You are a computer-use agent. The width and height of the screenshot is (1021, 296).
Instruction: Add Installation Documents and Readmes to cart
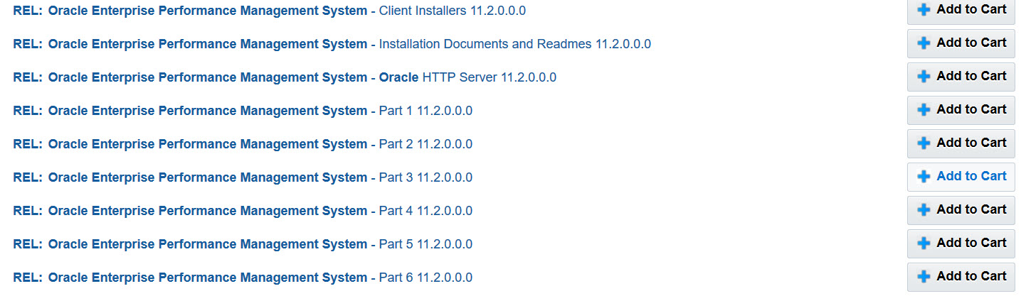[x=961, y=43]
